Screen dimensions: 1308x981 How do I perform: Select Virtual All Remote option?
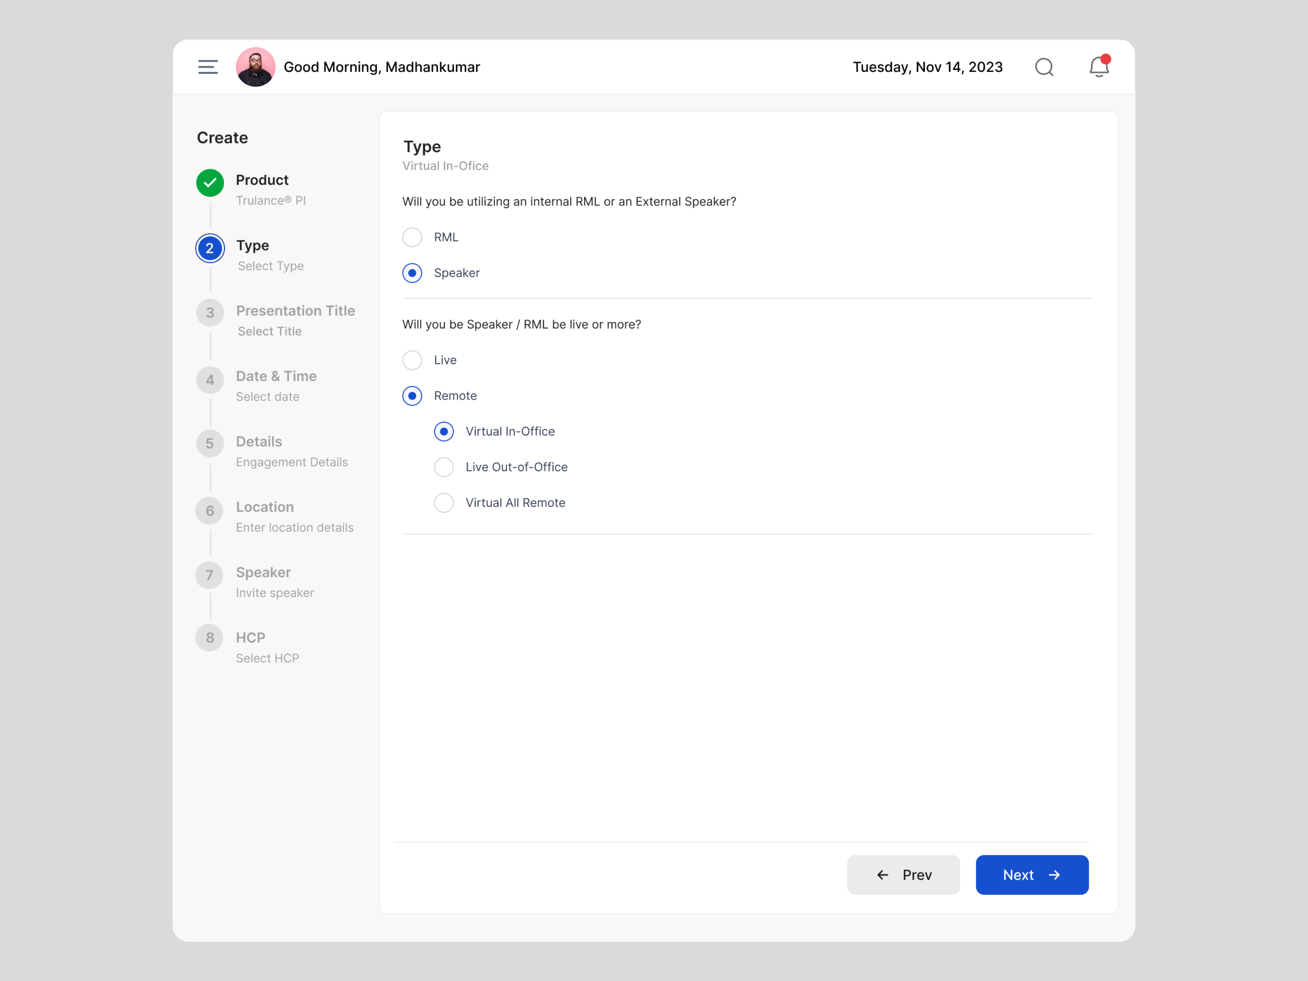[443, 503]
